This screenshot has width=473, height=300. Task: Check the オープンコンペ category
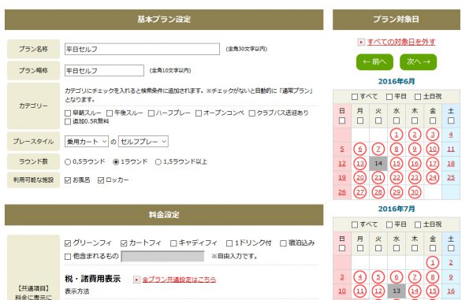click(x=199, y=113)
